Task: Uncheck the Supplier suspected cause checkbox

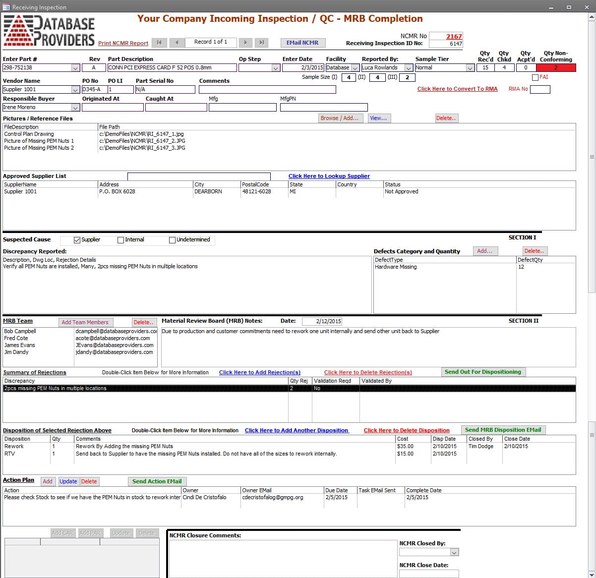Action: 77,240
